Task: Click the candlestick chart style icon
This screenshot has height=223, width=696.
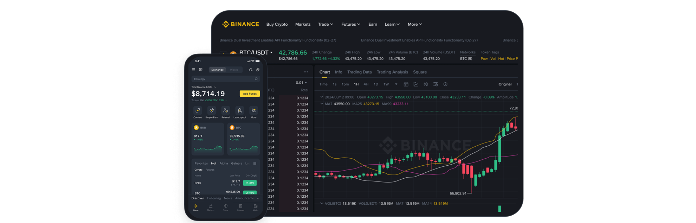Action: [x=426, y=84]
